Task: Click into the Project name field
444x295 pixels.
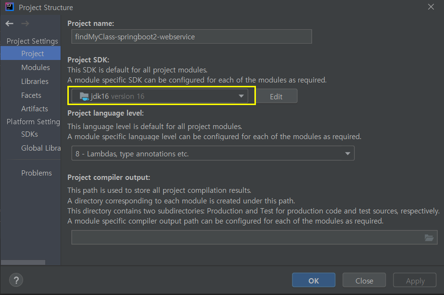Action: [191, 37]
